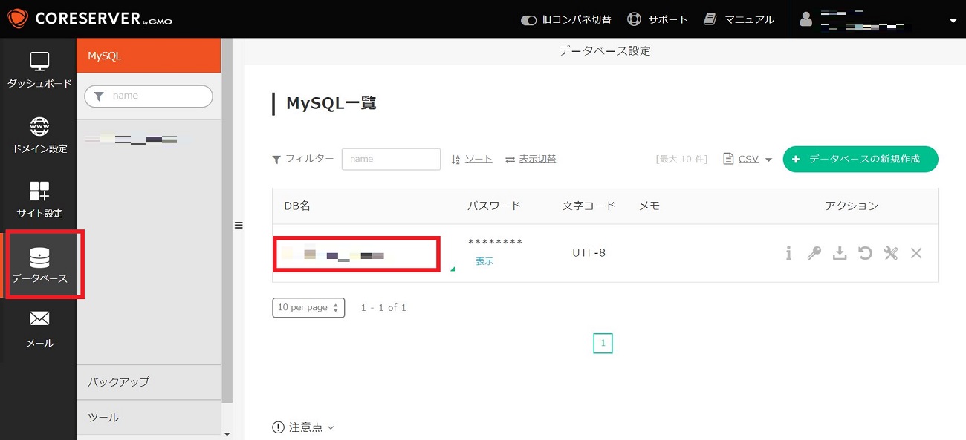This screenshot has width=966, height=440.
Task: Expand the notes (注意点) section
Action: pyautogui.click(x=304, y=427)
